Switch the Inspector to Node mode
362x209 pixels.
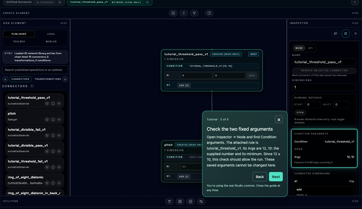[299, 48]
